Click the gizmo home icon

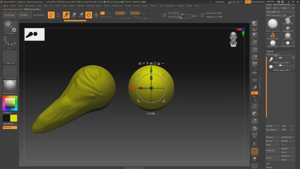click(151, 63)
